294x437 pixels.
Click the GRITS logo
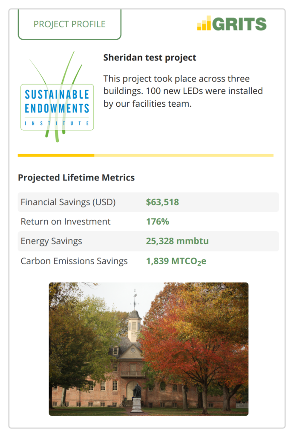click(232, 23)
